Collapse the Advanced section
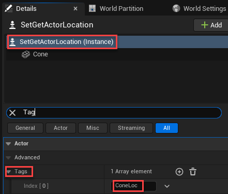This screenshot has width=228, height=194. point(8,157)
